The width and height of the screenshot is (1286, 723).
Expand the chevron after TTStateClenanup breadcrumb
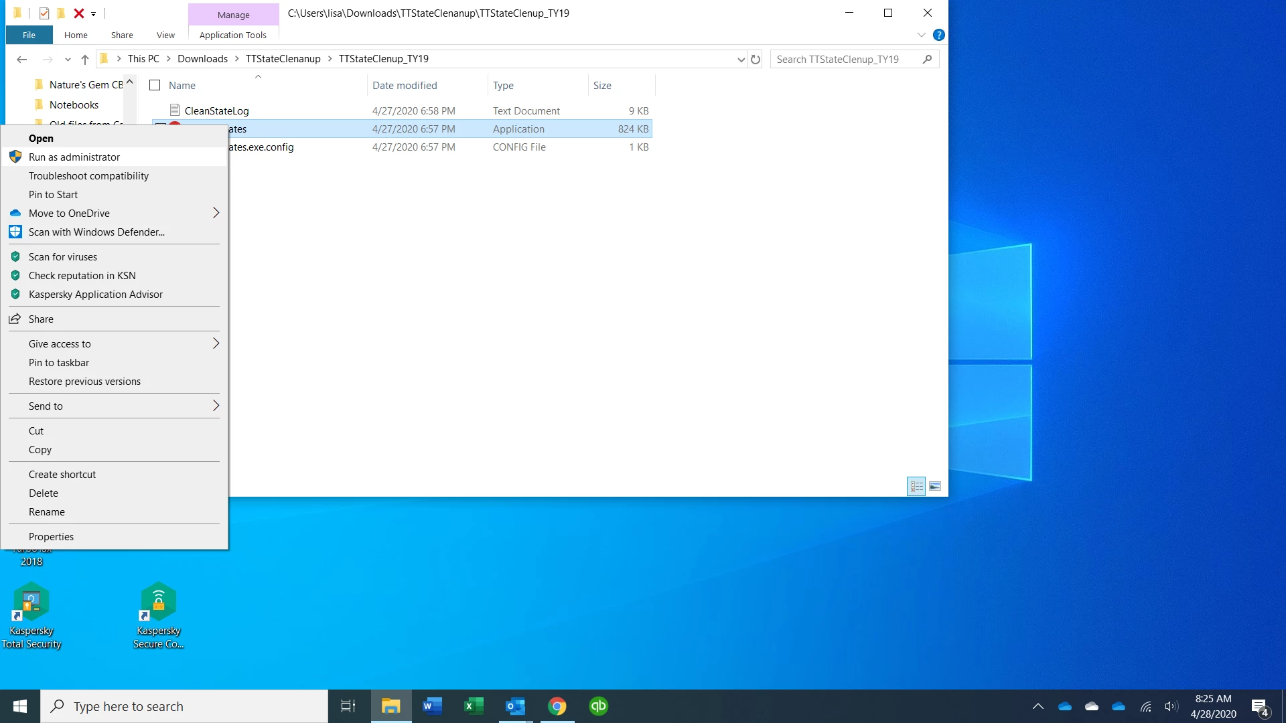pos(330,59)
